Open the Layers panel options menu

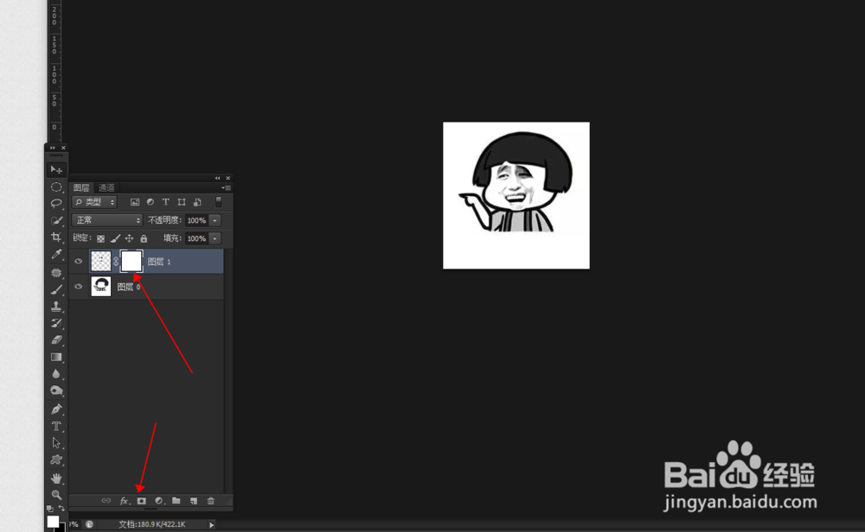(x=226, y=187)
